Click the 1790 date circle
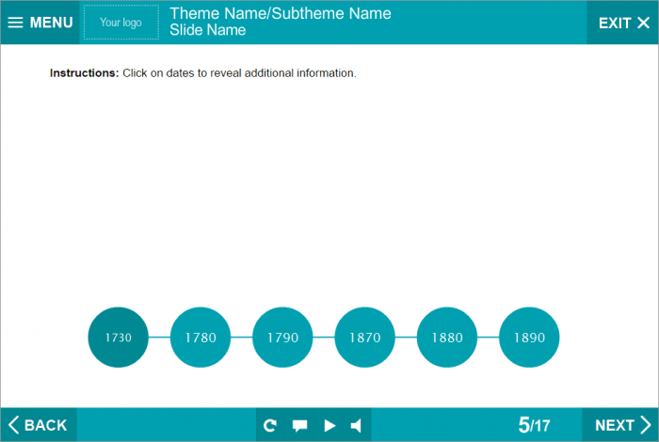The image size is (659, 442). click(282, 338)
